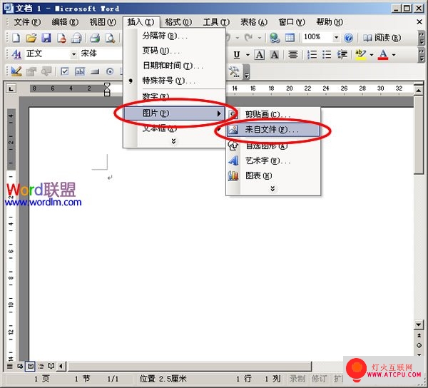Click the Distributed alignment icon
Image resolution: width=428 pixels, height=388 pixels.
click(x=293, y=55)
